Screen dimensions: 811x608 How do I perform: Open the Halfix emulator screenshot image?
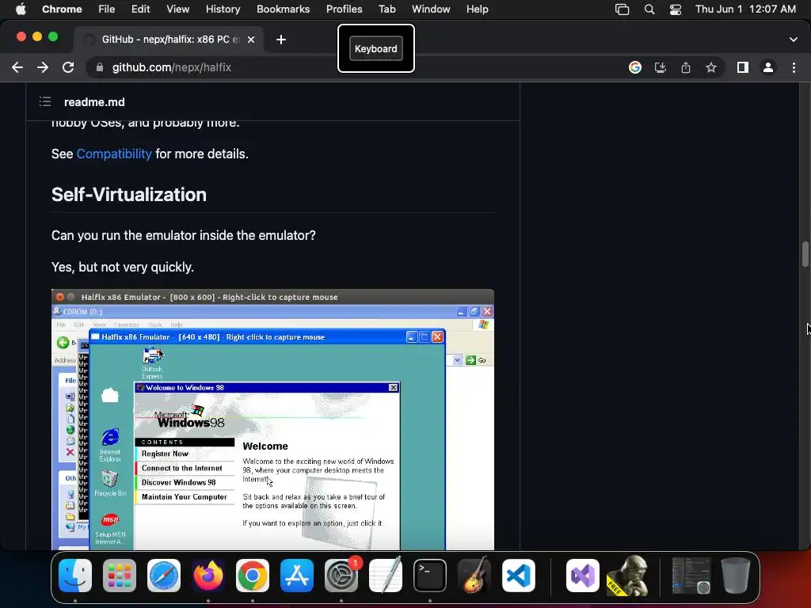point(272,420)
